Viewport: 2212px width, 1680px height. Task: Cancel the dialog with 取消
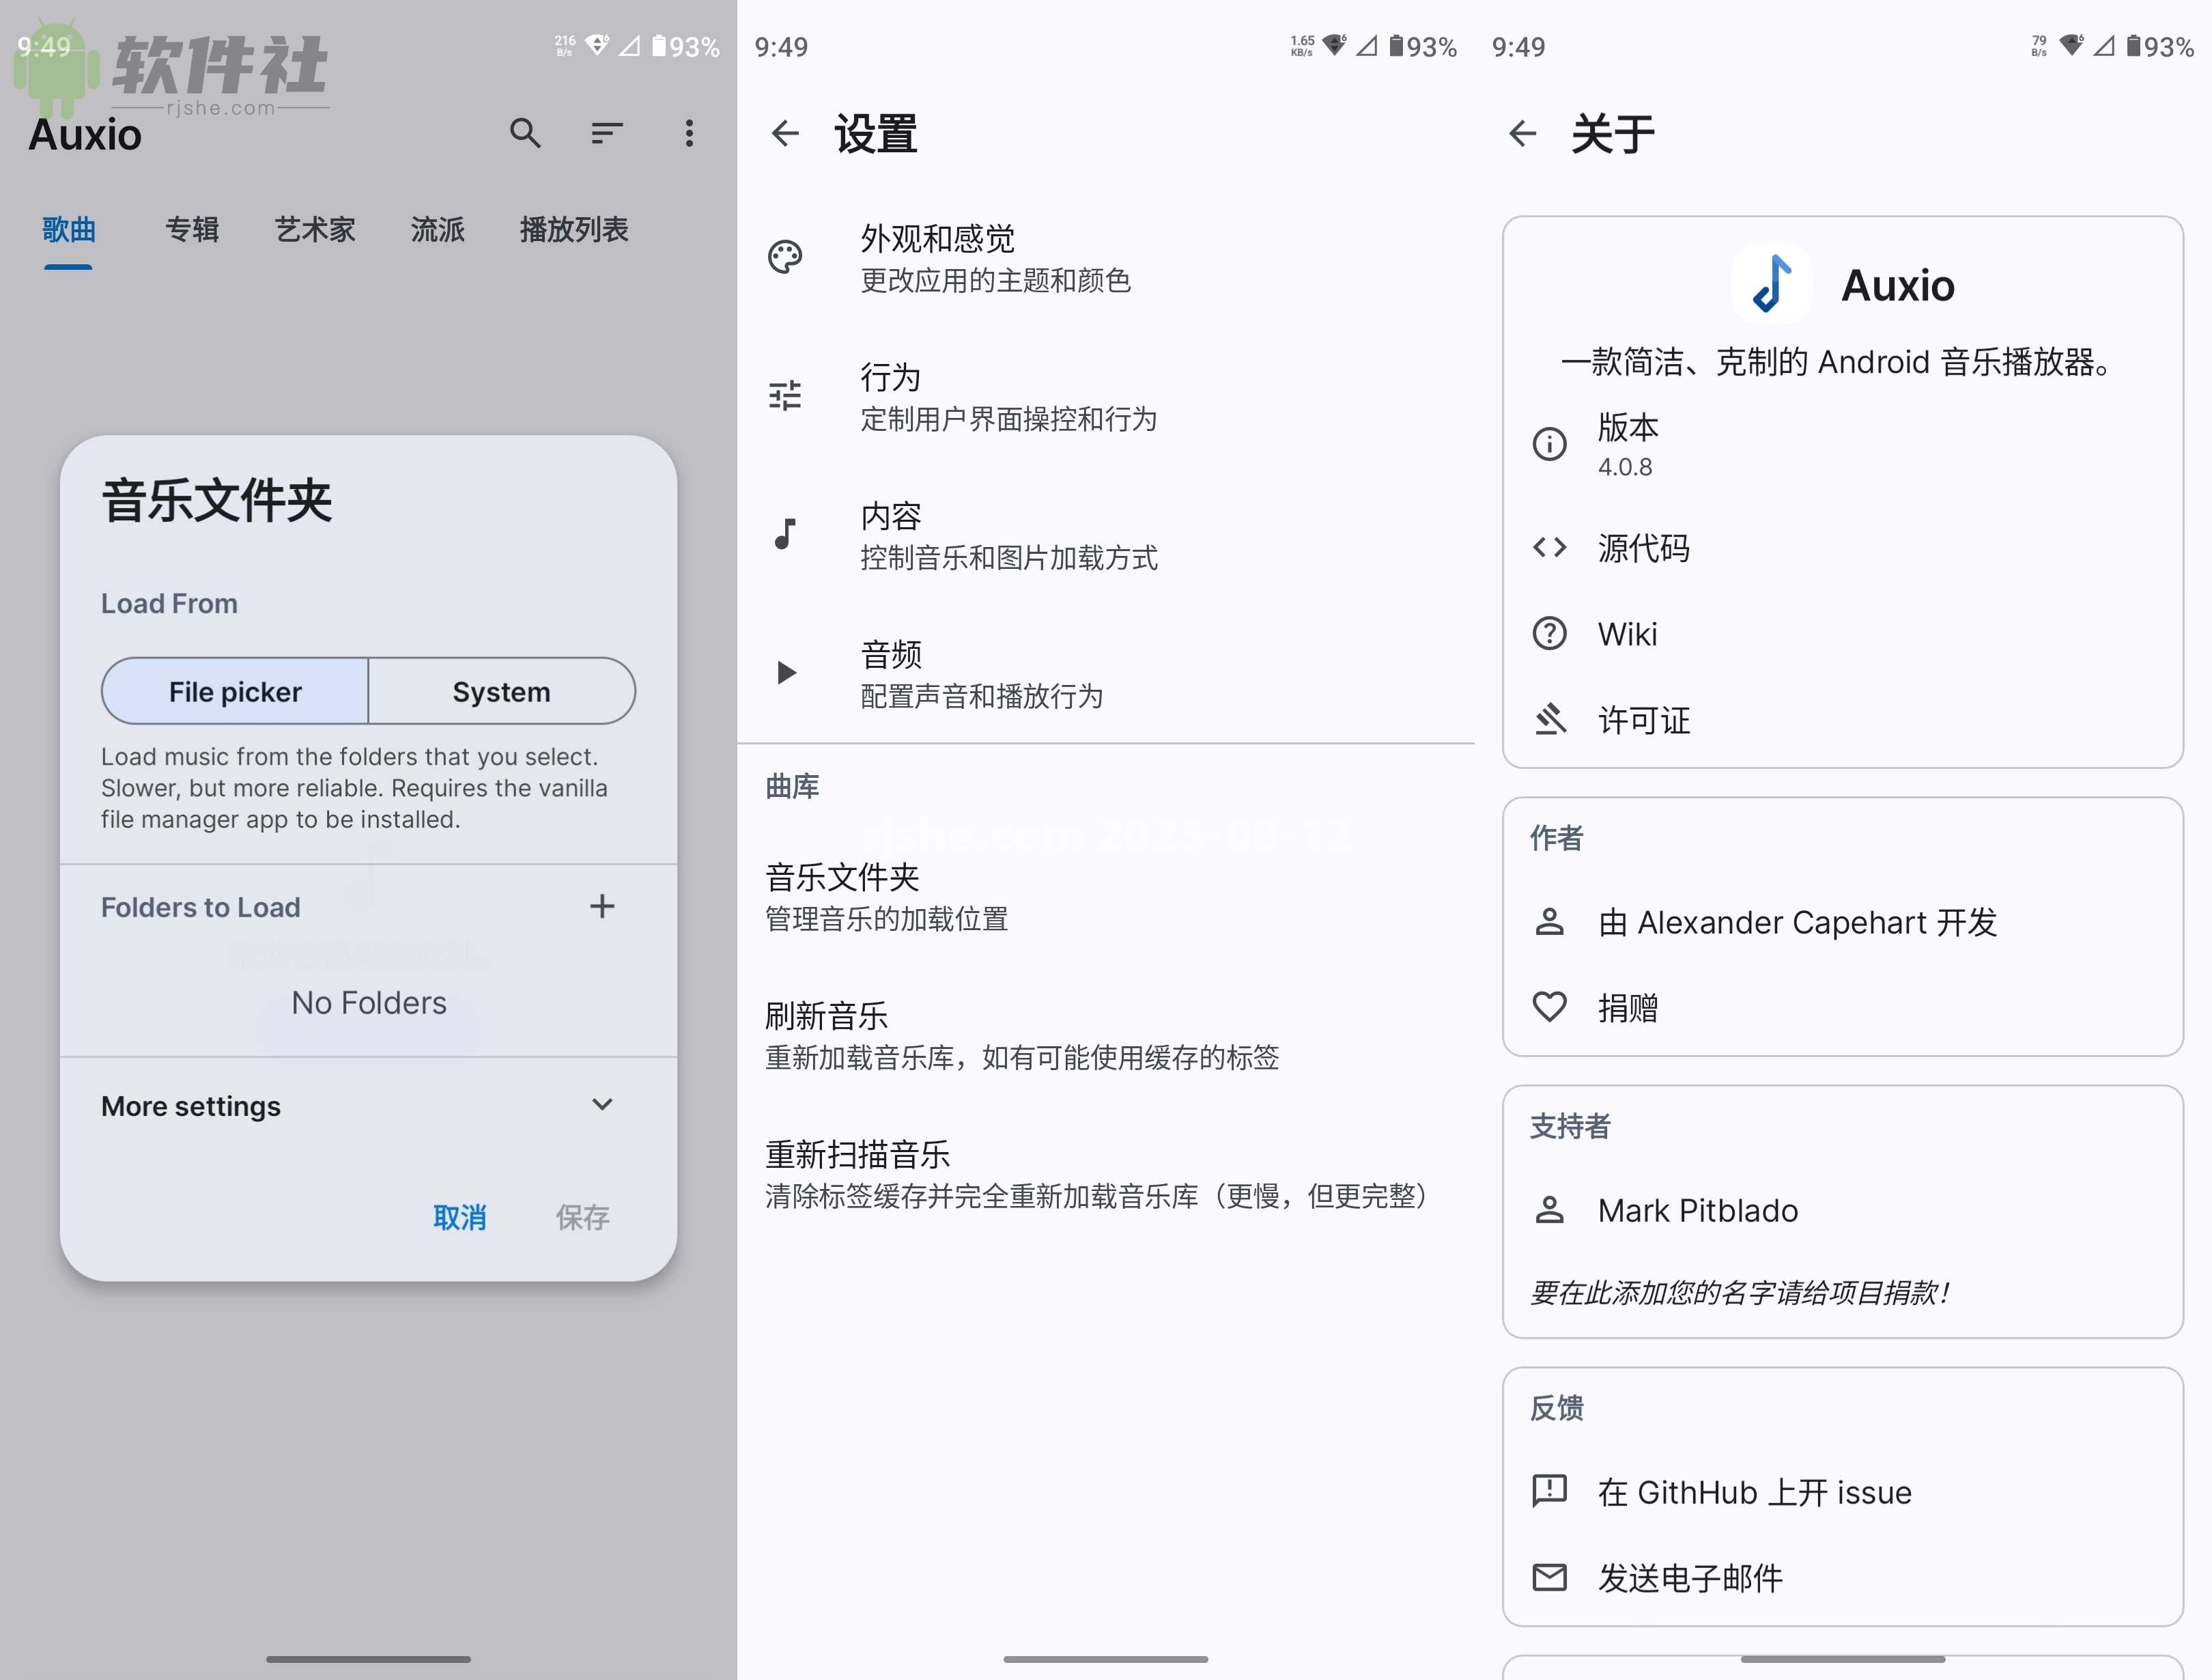459,1217
